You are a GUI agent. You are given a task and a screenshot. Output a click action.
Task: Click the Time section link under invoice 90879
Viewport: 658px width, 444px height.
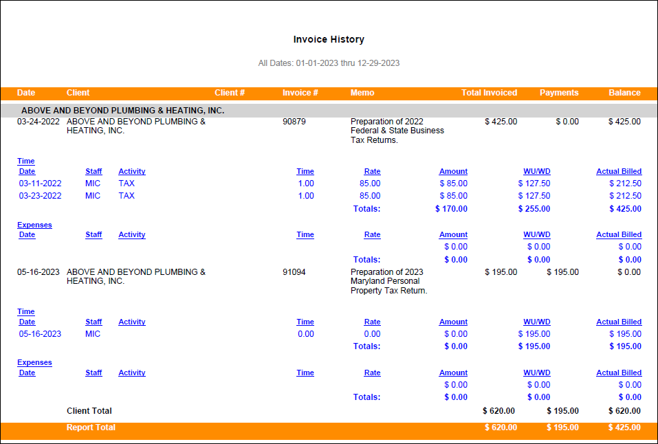[26, 162]
